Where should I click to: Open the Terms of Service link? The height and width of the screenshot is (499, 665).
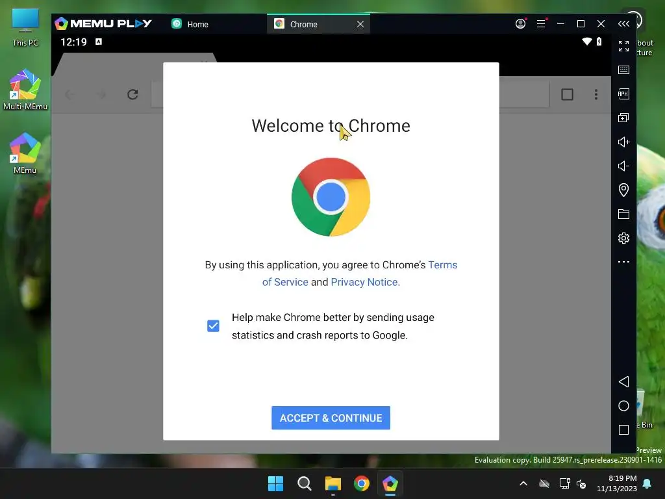point(360,274)
